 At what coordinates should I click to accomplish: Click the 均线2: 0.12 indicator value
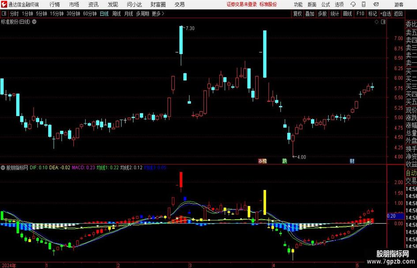[x=131, y=168]
